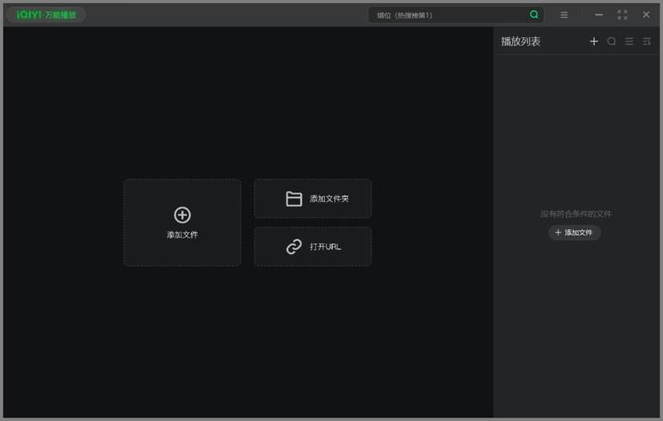Image resolution: width=663 pixels, height=421 pixels.
Task: Minimize the player window
Action: 599,15
